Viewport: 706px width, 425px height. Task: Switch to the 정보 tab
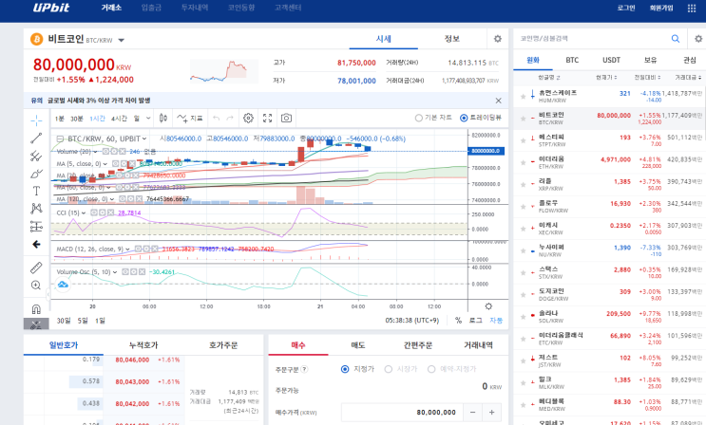click(x=452, y=39)
